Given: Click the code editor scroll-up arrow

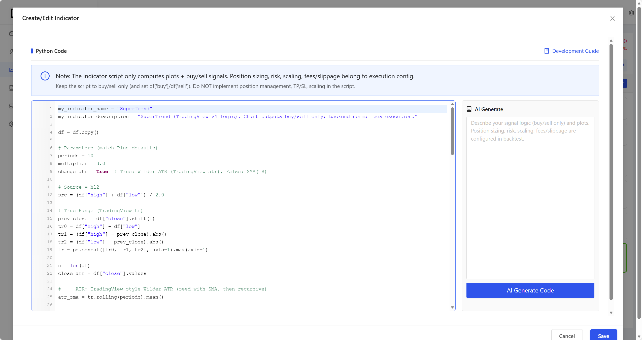Looking at the screenshot, I should [x=452, y=104].
